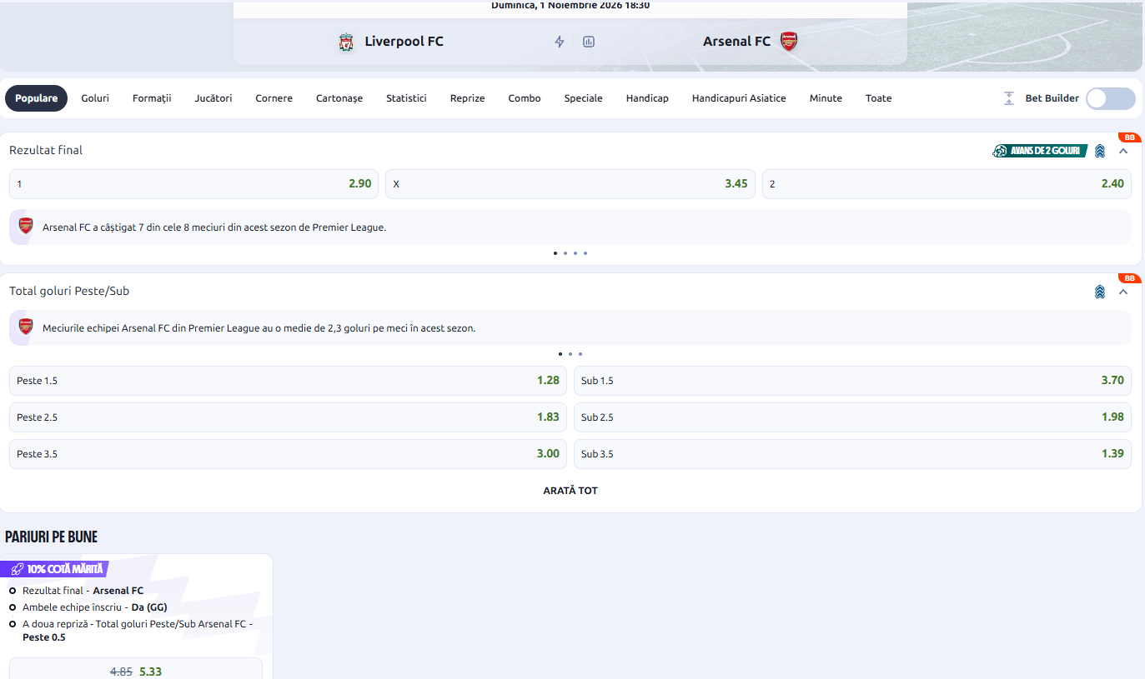Screen dimensions: 1145x679
Task: Click boost arrows icon in Total goluri
Action: click(1100, 292)
